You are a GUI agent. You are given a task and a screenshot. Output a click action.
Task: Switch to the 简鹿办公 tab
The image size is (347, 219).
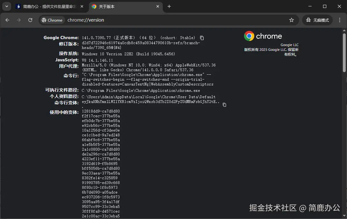(x=49, y=7)
